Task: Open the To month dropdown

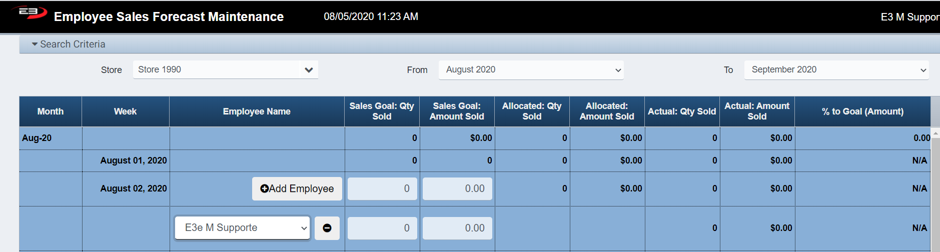Action: click(x=836, y=70)
